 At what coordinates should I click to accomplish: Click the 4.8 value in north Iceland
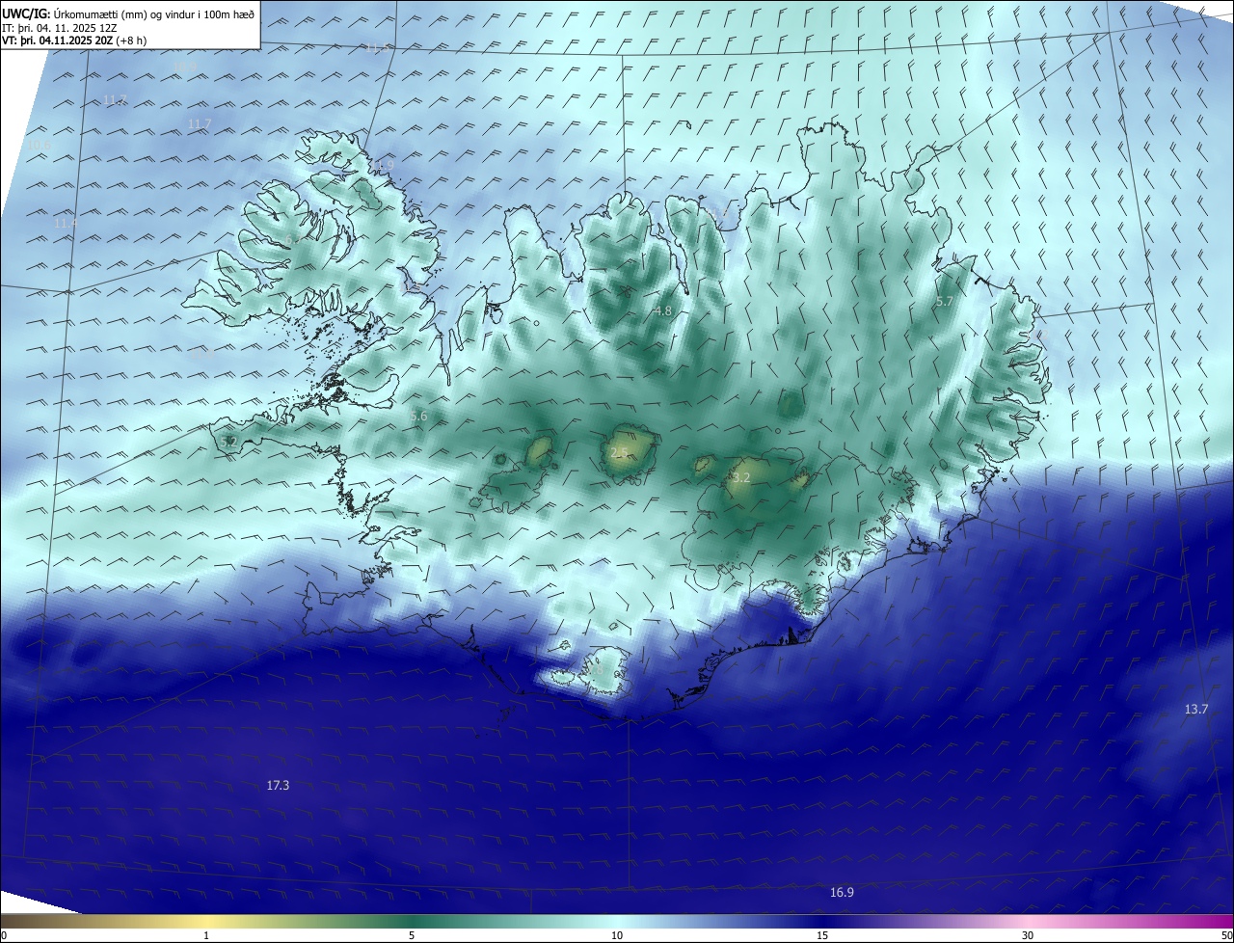662,311
